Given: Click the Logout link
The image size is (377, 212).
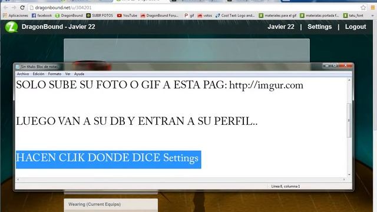Looking at the screenshot, I should [355, 26].
